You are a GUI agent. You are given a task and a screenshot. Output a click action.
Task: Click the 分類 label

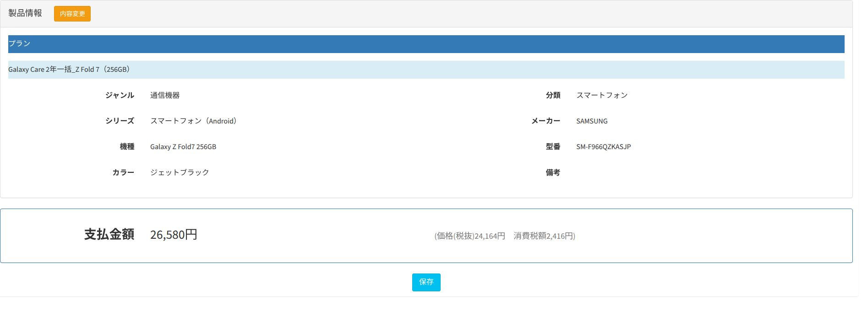(553, 95)
